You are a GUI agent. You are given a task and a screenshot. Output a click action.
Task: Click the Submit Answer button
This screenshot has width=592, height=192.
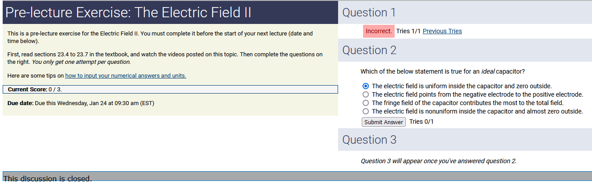pos(384,122)
